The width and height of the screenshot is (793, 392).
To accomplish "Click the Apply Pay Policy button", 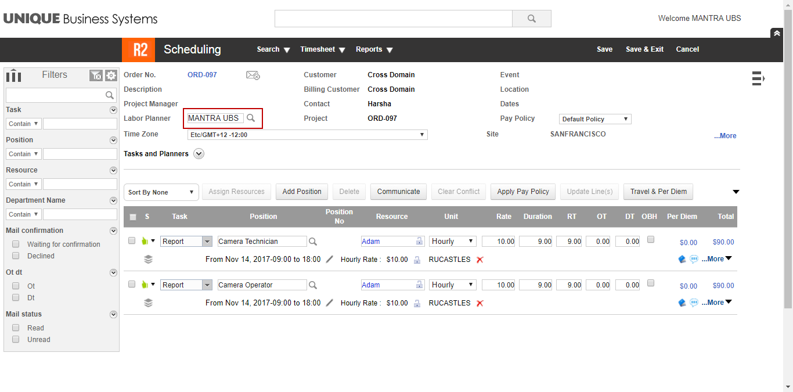I will 522,192.
